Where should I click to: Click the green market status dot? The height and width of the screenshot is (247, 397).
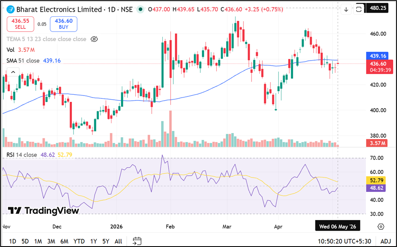point(140,10)
